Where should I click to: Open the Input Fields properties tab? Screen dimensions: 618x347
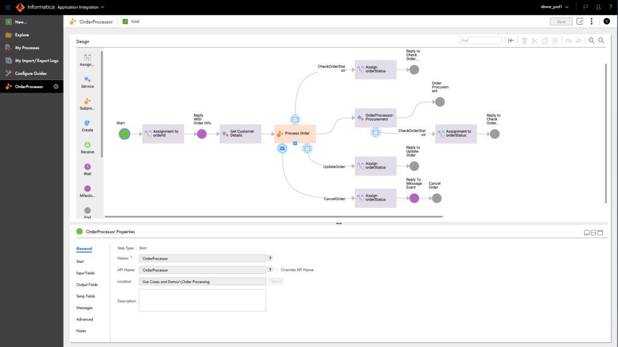[x=85, y=273]
